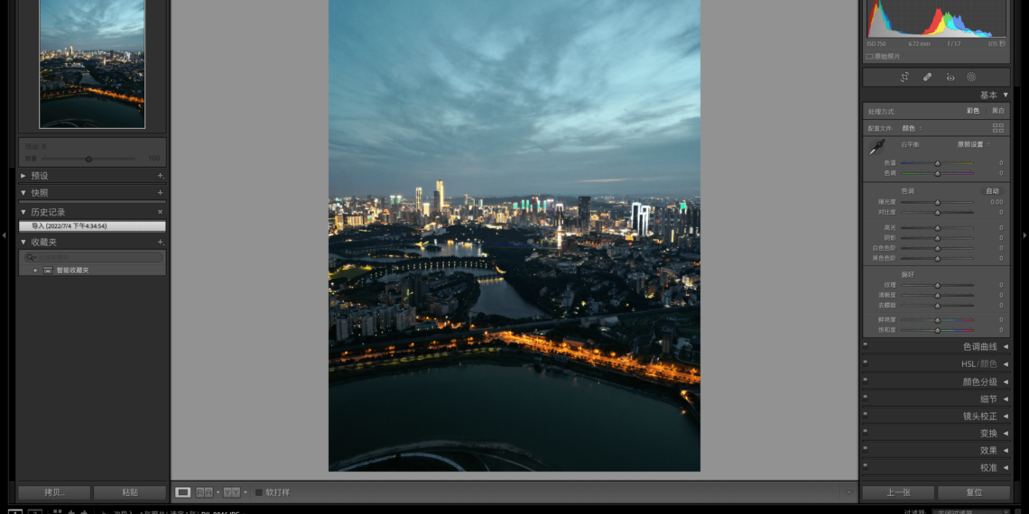Collapse the 收藏夹 collections panel
Viewport: 1029px width, 514px height.
[23, 242]
